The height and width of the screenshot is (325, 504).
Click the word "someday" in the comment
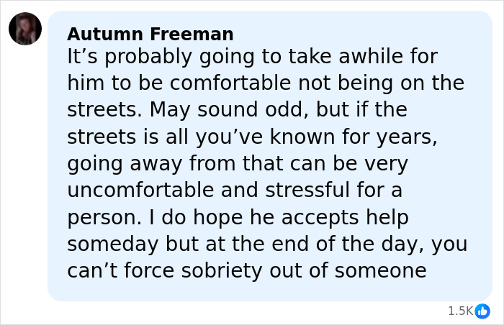coord(112,244)
